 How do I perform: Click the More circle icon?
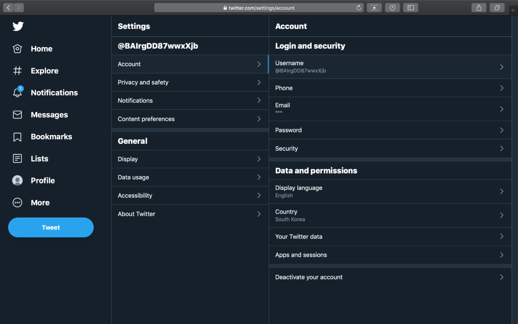(17, 202)
